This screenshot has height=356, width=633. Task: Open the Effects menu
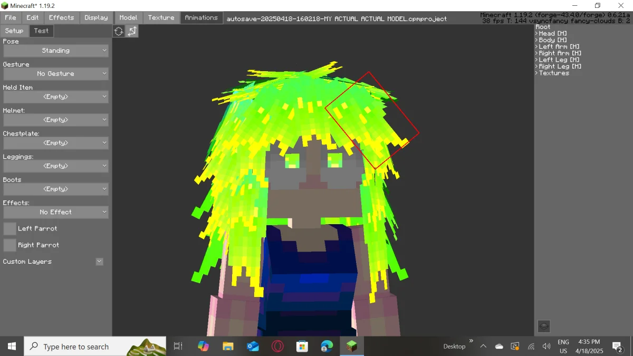pyautogui.click(x=61, y=17)
